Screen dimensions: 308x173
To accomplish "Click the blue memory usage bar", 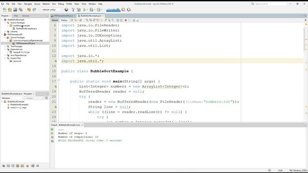I will coord(114,10).
